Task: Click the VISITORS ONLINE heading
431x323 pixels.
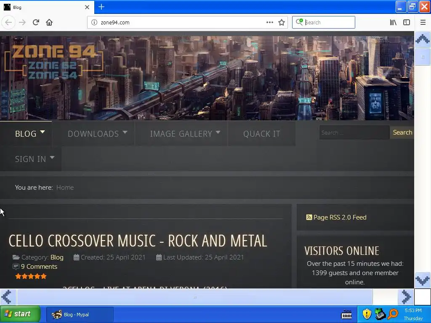Action: click(342, 251)
